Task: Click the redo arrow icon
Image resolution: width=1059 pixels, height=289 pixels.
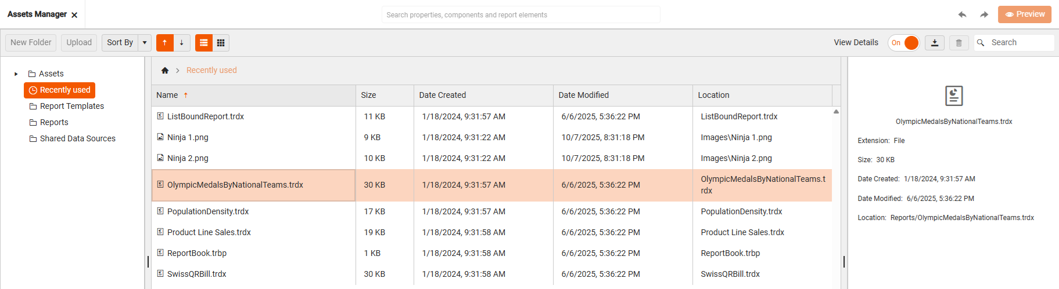Action: click(984, 14)
